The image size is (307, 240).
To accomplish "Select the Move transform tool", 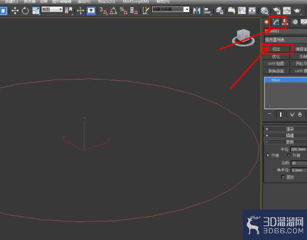I will [x=15, y=11].
